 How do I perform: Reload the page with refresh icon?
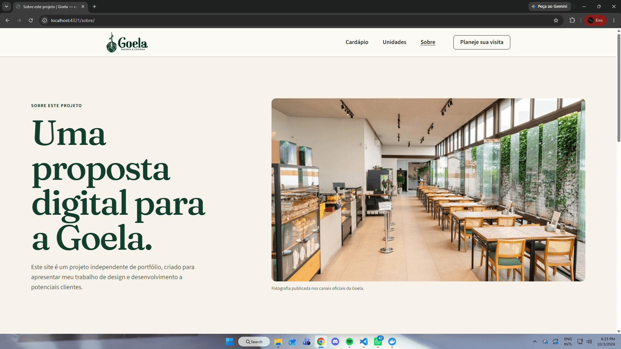point(31,20)
